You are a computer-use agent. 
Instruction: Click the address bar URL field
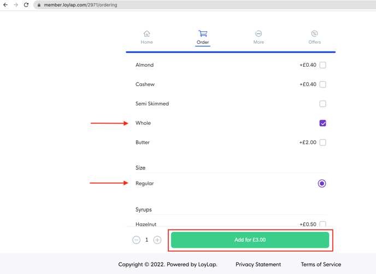coord(164,5)
